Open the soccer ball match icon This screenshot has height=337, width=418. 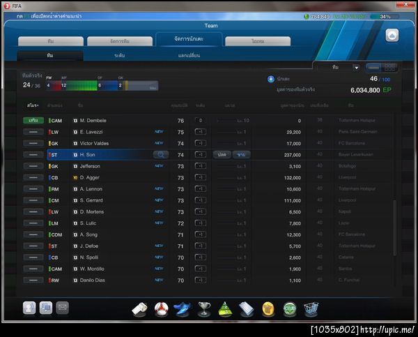[x=162, y=309]
